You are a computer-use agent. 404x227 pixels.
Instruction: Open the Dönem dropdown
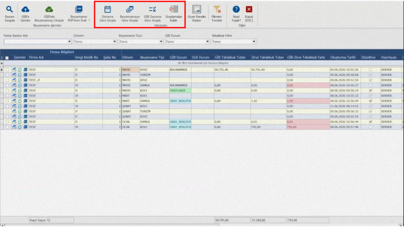pos(115,41)
